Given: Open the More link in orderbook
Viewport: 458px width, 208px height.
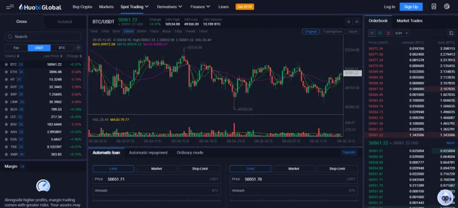Looking at the screenshot, I should click(451, 143).
